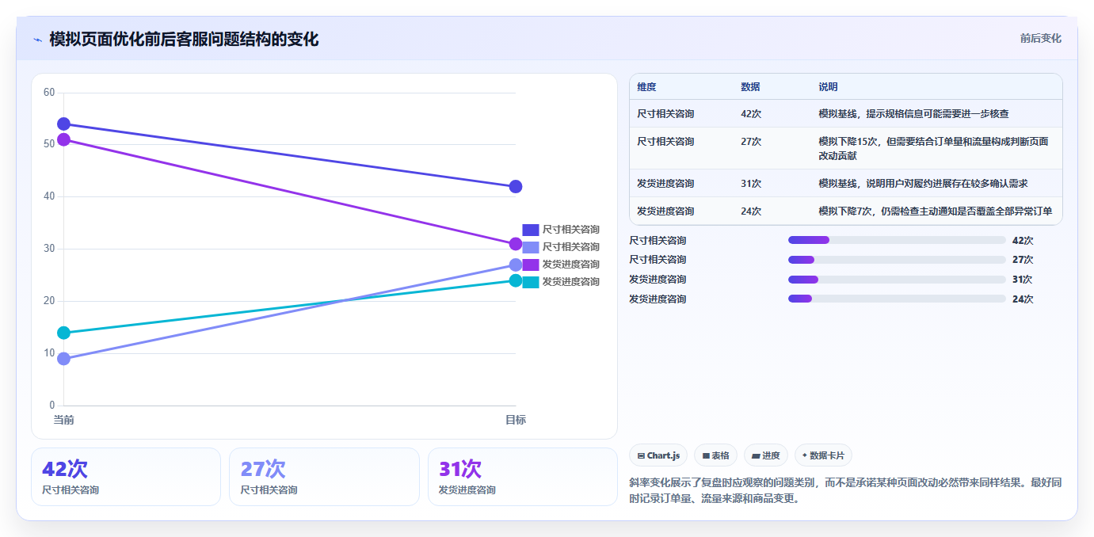Click the light blue data point above 目标
Image resolution: width=1094 pixels, height=537 pixels.
coord(516,265)
